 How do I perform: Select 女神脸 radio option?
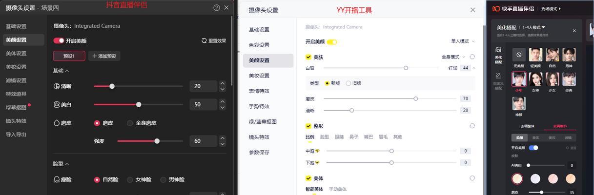[130, 179]
